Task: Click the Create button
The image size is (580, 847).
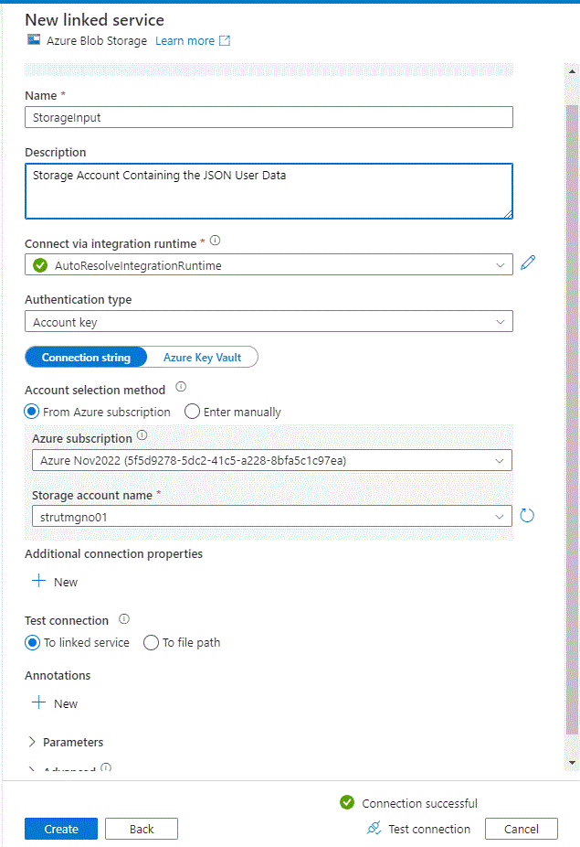Action: [x=61, y=829]
